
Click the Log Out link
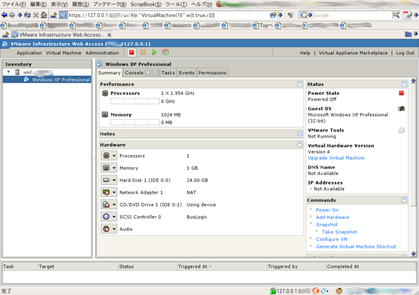[405, 53]
